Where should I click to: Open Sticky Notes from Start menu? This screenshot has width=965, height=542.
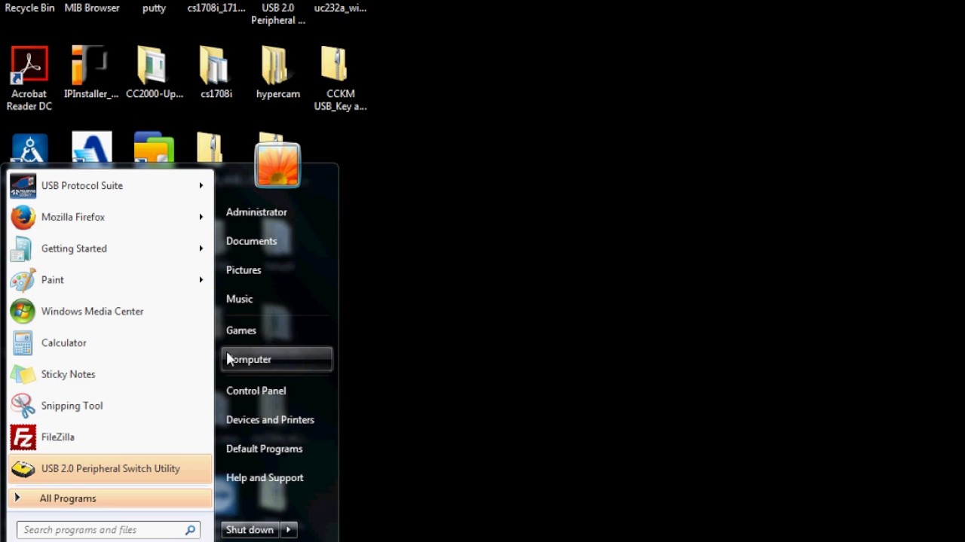68,374
